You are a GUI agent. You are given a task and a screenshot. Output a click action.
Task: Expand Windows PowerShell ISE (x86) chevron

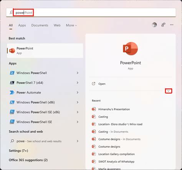pos(78,112)
